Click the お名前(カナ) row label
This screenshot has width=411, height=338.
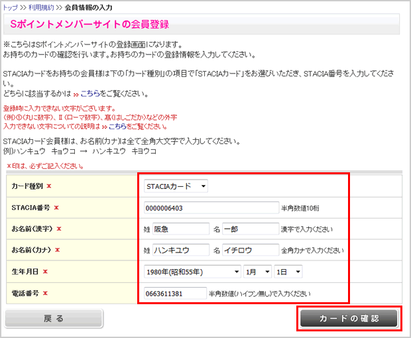tap(32, 251)
